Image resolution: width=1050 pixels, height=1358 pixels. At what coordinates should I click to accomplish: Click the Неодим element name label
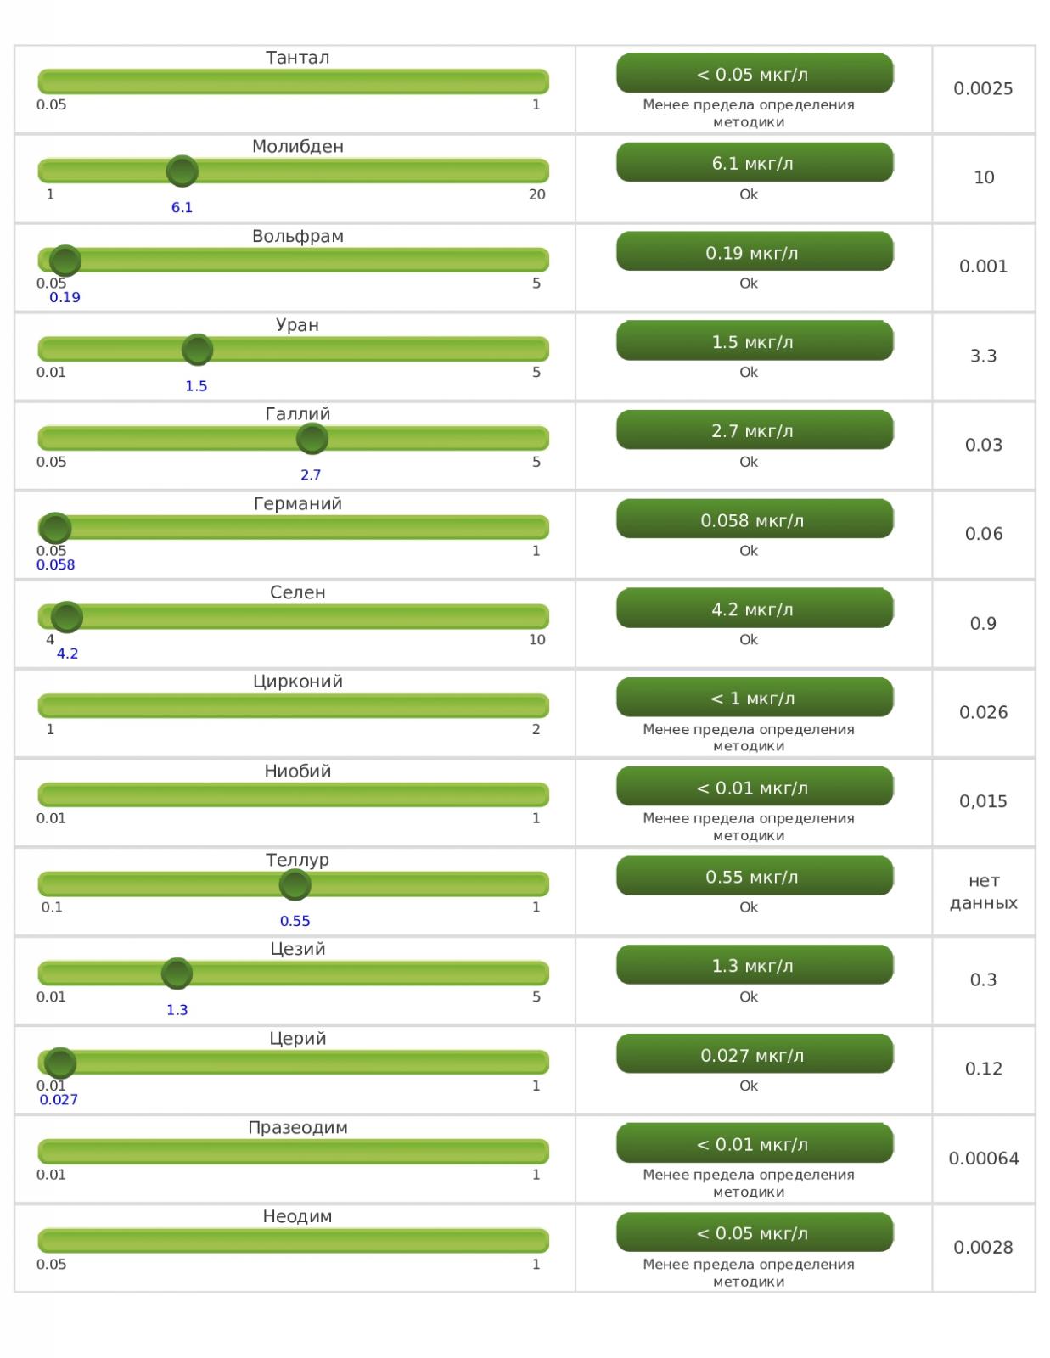297,1216
